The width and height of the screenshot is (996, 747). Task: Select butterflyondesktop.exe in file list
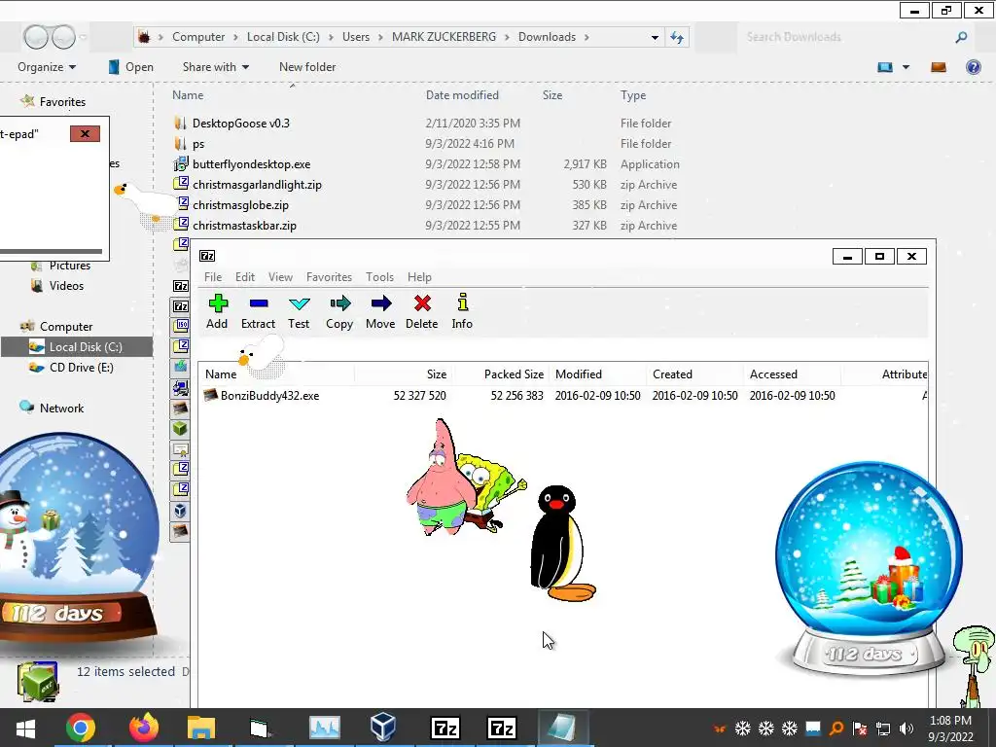(252, 163)
